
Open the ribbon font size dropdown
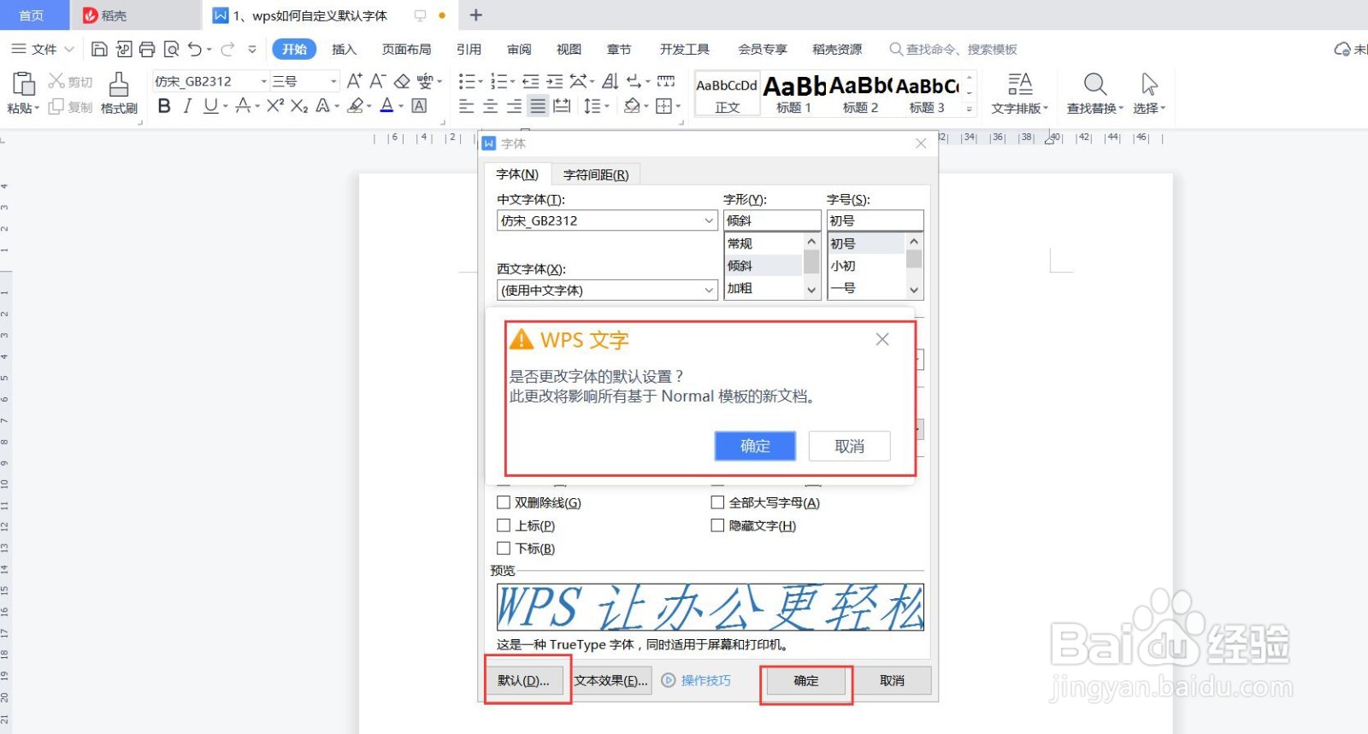point(333,81)
